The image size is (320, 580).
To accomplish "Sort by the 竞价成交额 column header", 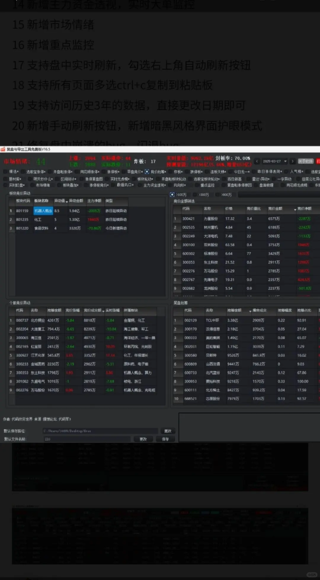I will coord(93,310).
